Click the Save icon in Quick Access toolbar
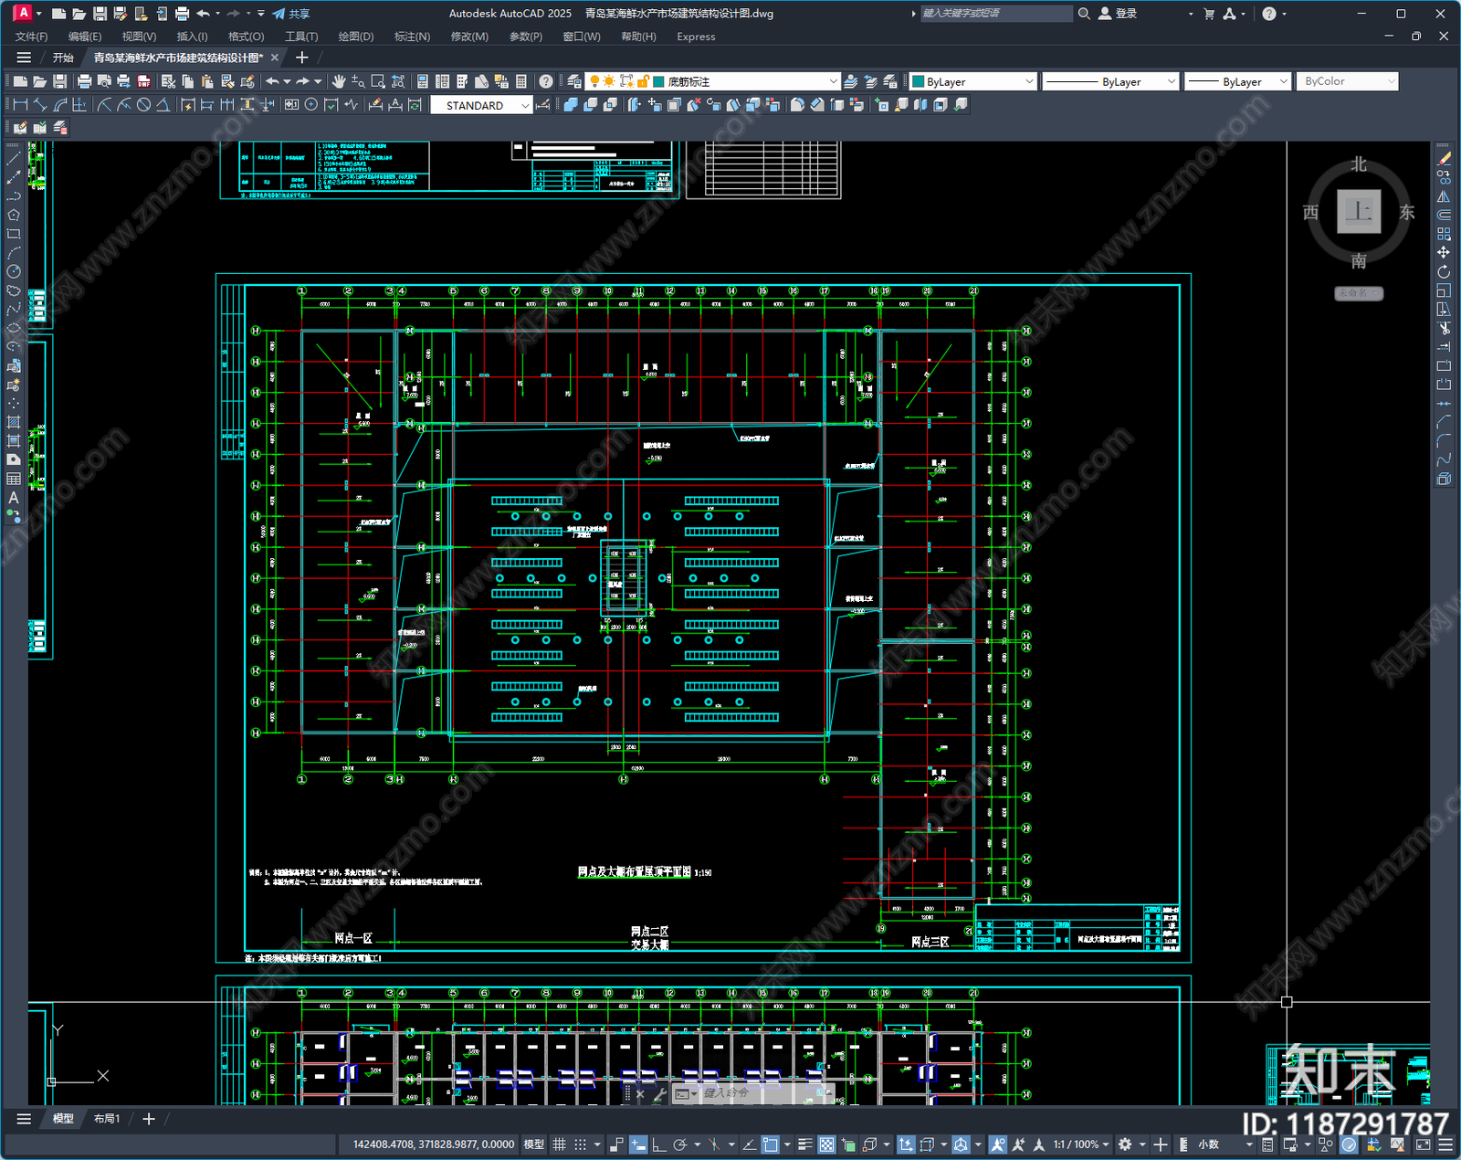The width and height of the screenshot is (1461, 1160). point(100,14)
